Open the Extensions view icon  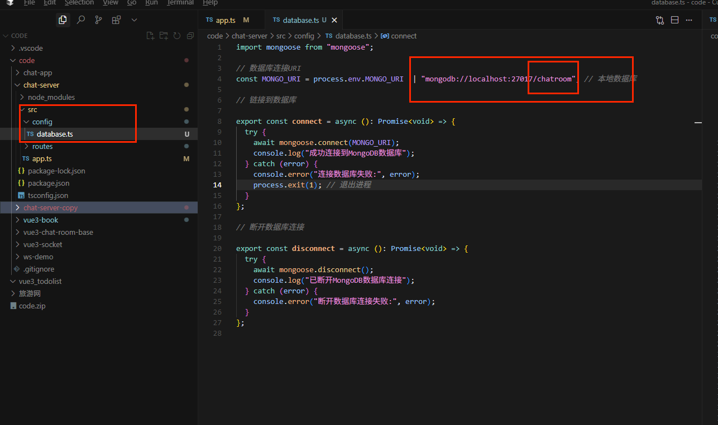click(x=116, y=20)
